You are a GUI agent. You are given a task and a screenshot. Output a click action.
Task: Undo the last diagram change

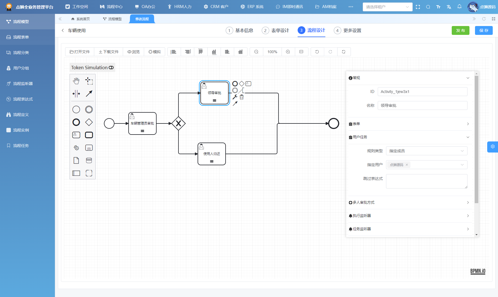[317, 52]
